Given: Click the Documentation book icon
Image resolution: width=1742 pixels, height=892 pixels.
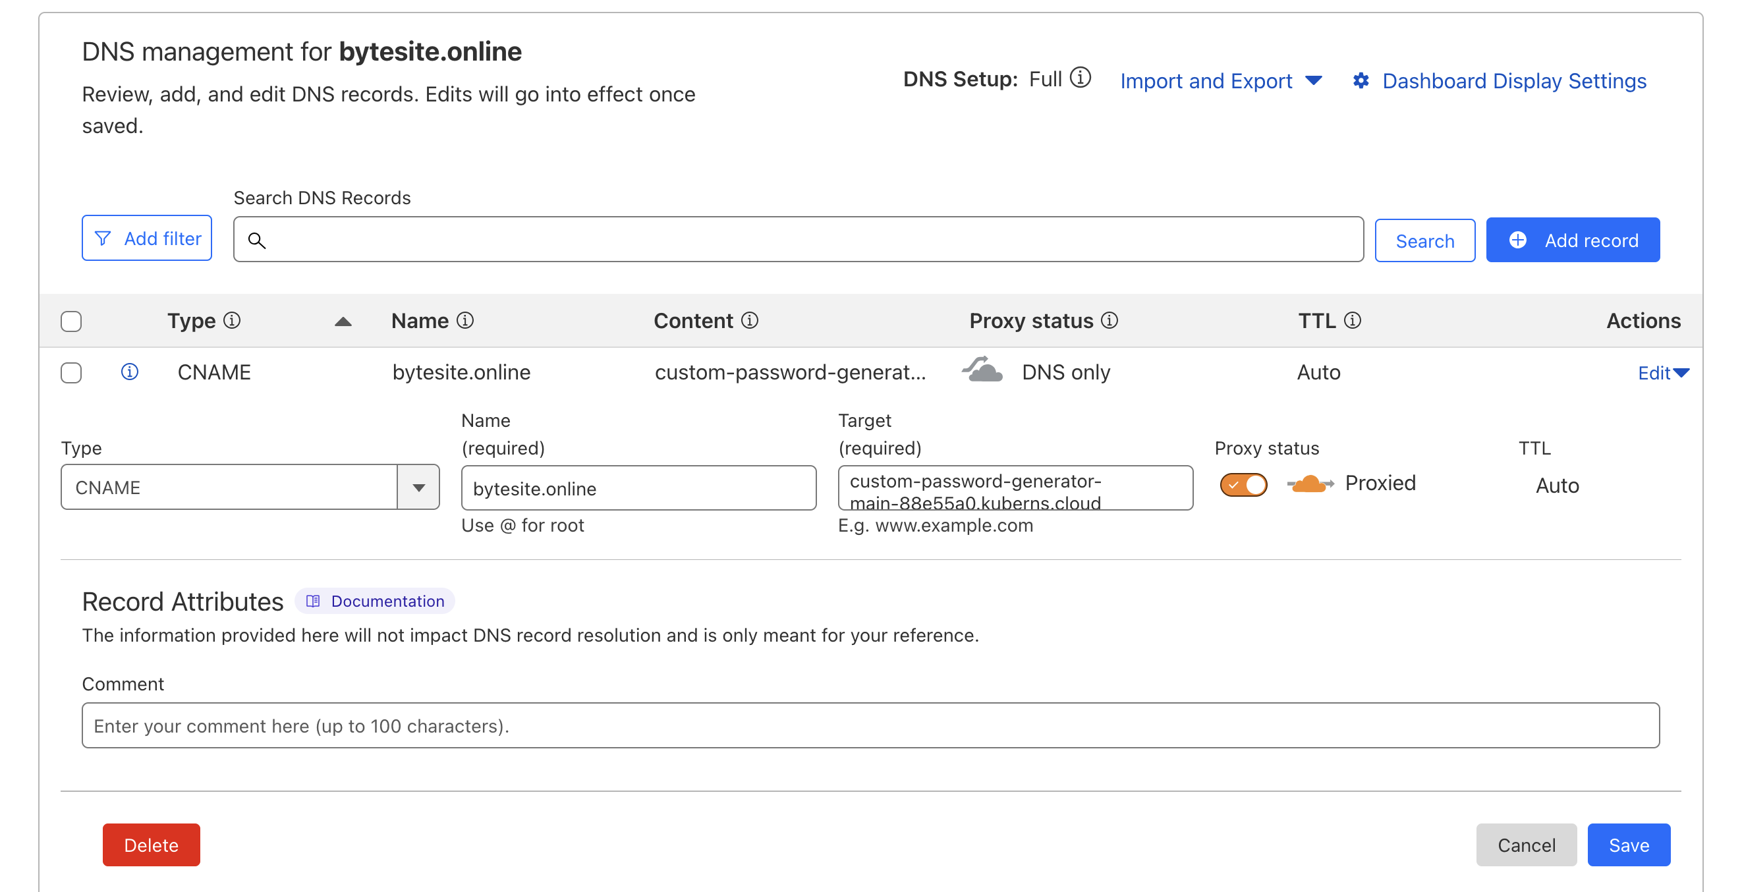Looking at the screenshot, I should click(x=312, y=601).
